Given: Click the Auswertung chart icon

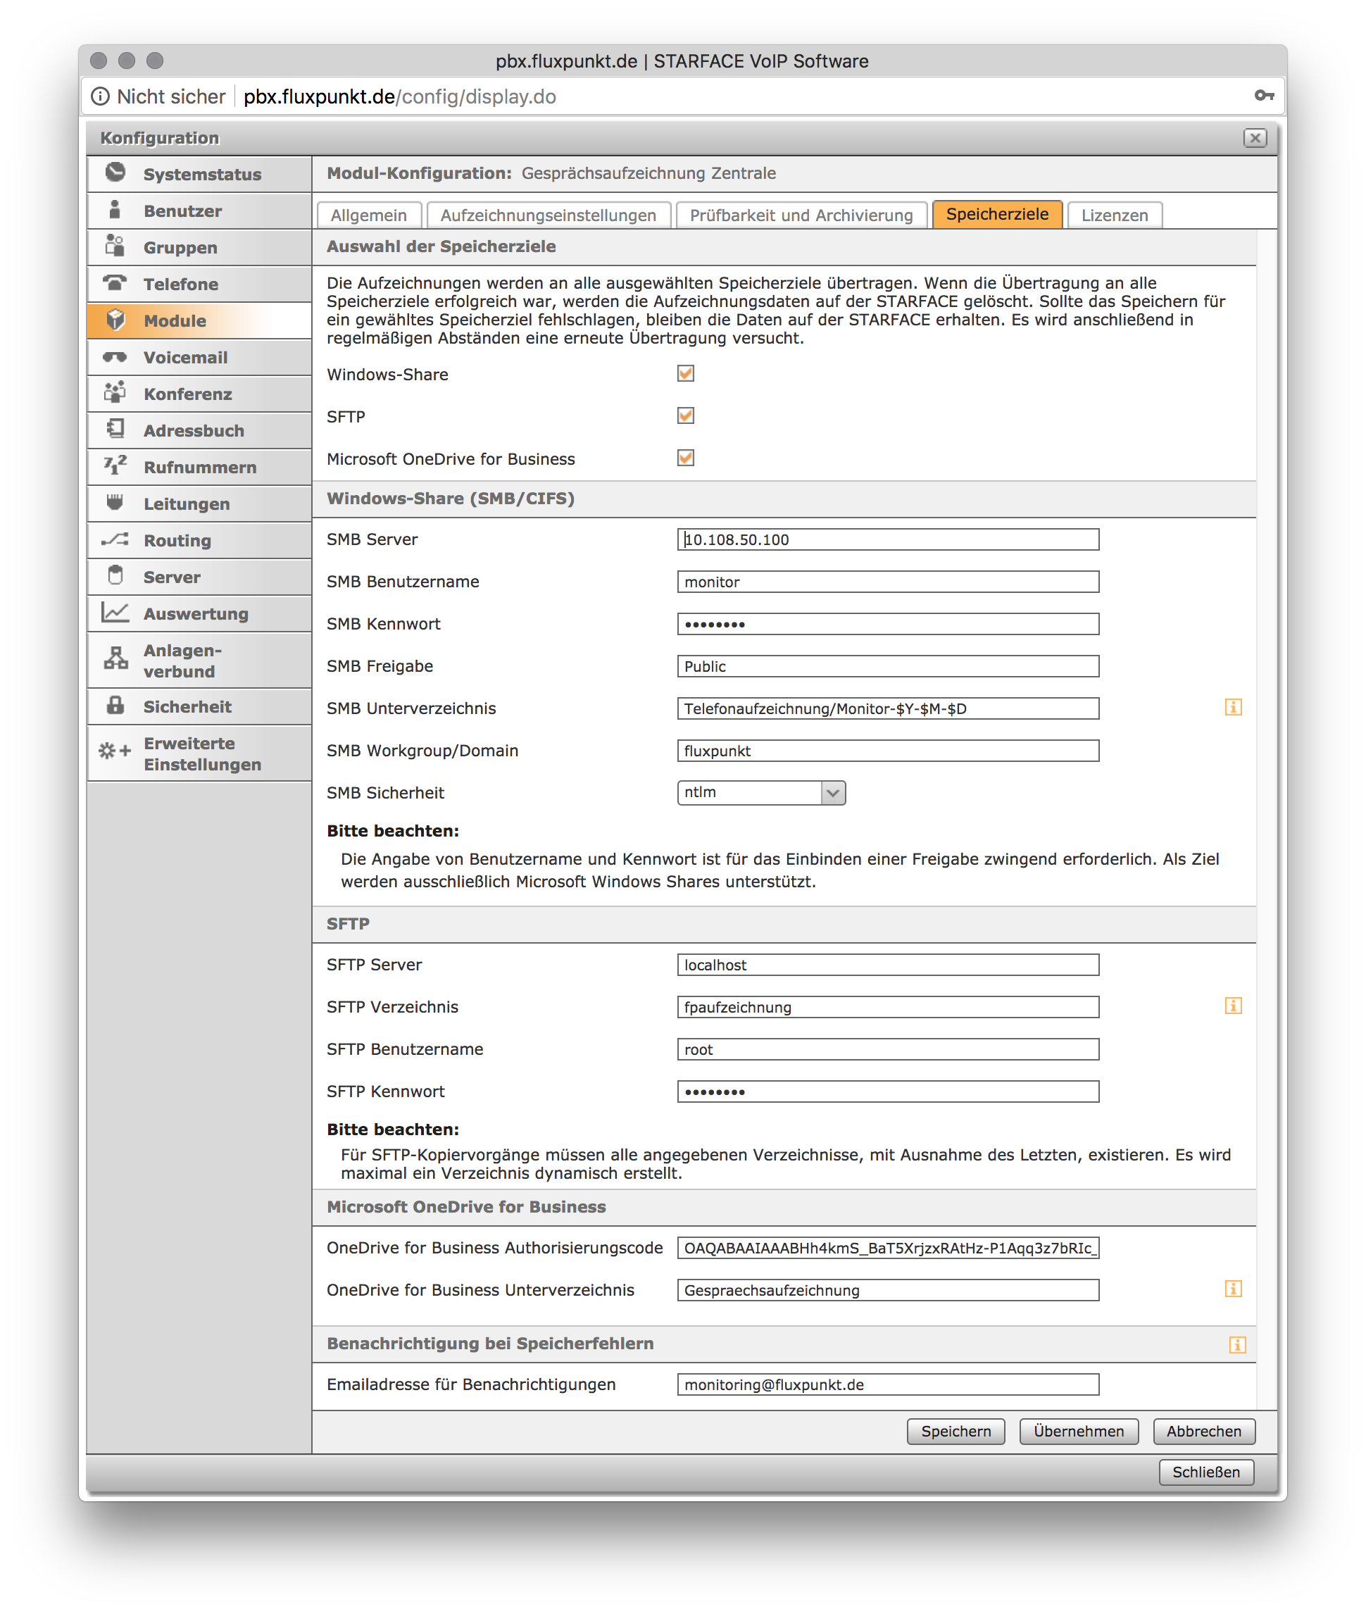Looking at the screenshot, I should pyautogui.click(x=115, y=612).
